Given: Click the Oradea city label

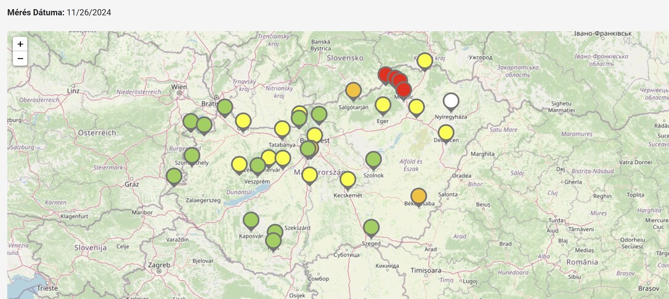Looking at the screenshot, I should coord(462,175).
